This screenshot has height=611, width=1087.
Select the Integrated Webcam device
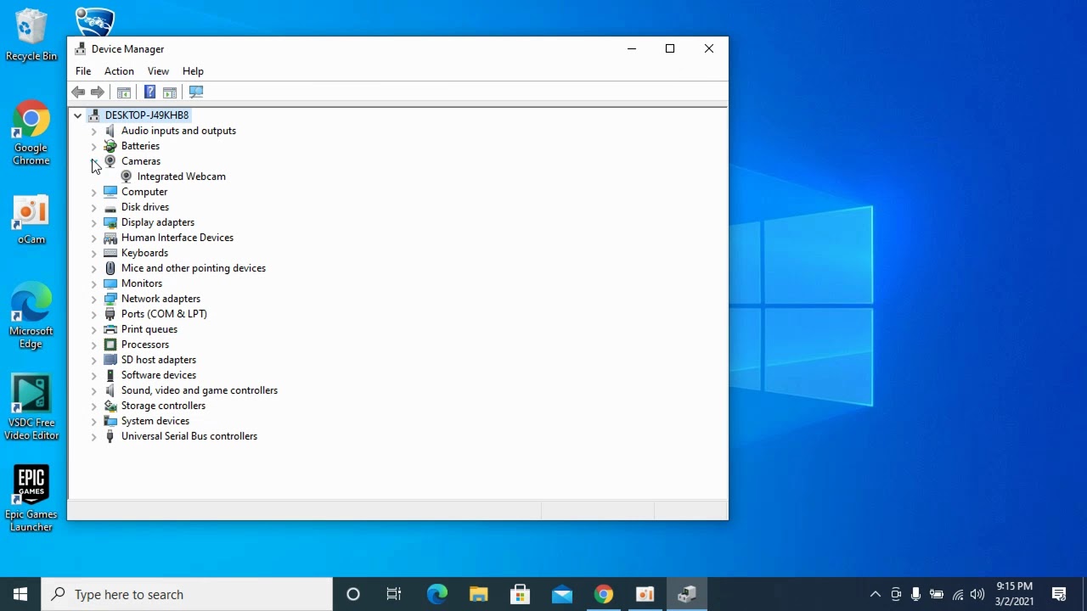(x=181, y=177)
